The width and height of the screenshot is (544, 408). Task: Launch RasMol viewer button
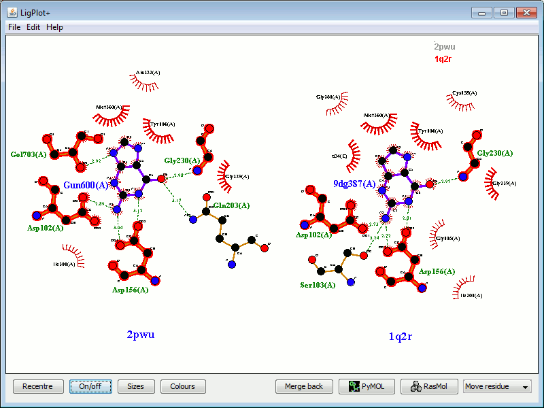428,386
